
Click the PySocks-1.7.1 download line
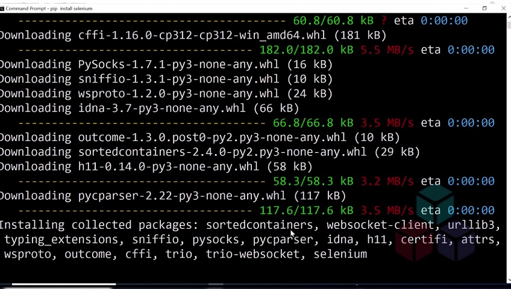pos(166,64)
